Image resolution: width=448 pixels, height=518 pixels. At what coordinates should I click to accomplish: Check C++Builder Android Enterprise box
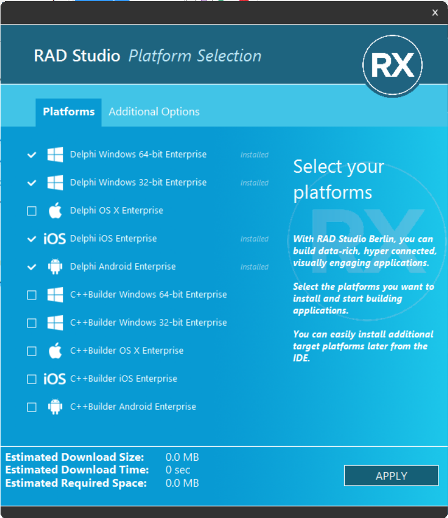click(32, 407)
